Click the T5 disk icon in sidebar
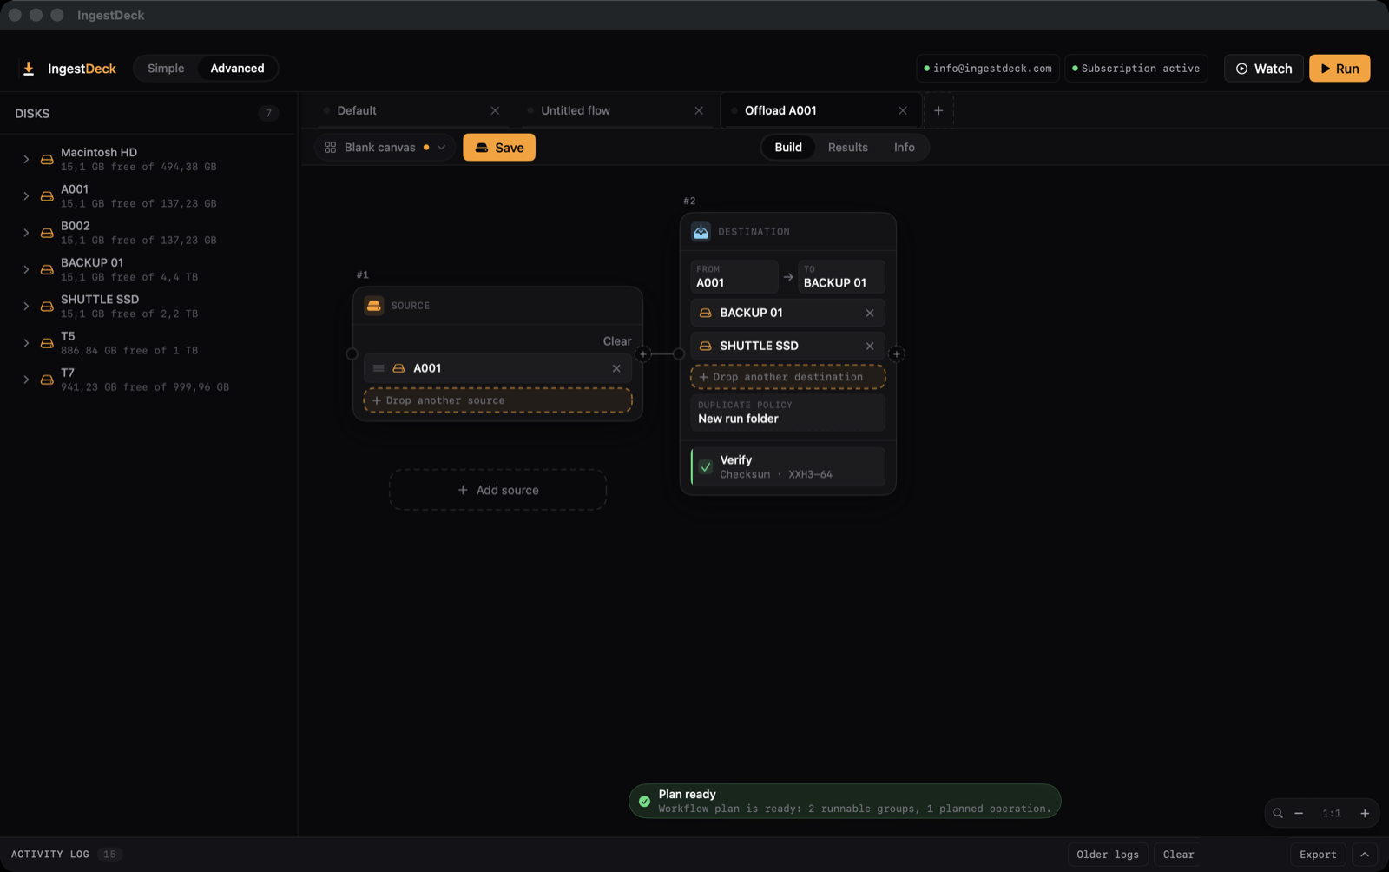This screenshot has height=872, width=1389. [47, 343]
